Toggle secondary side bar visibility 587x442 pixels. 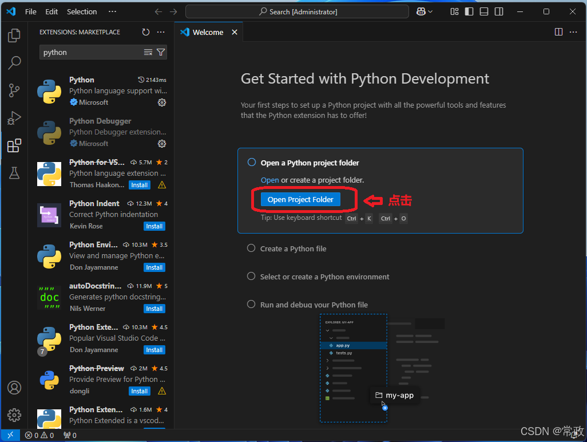[499, 11]
